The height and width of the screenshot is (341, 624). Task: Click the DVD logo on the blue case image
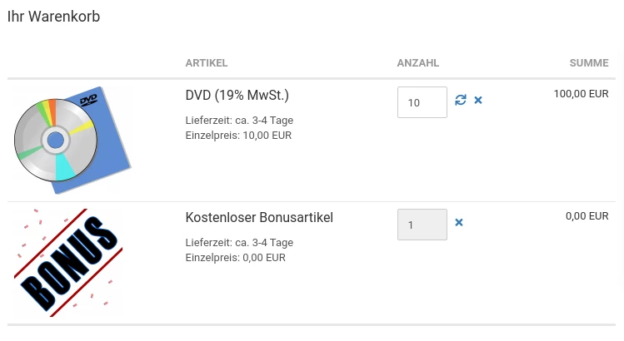coord(88,100)
